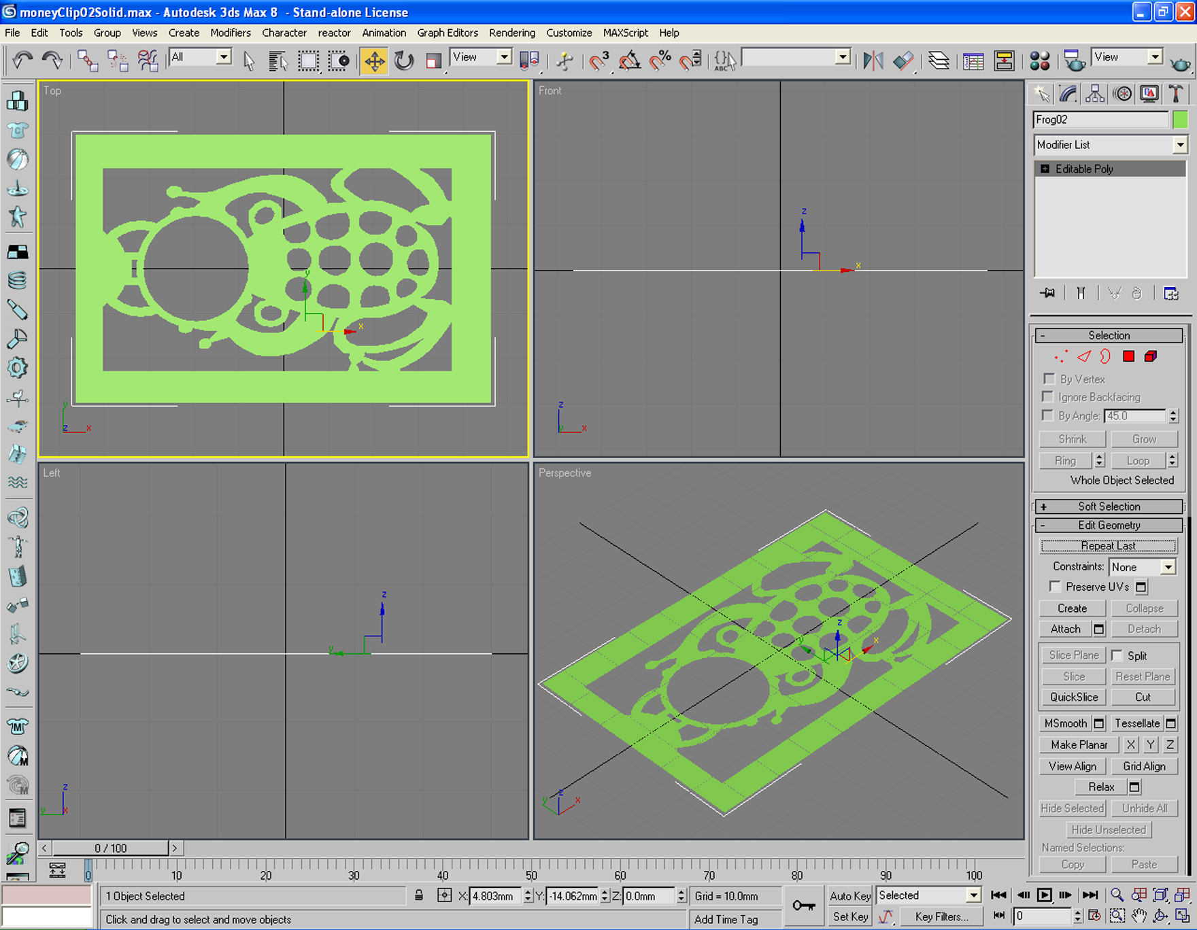Enable the By Vertex checkbox
Image resolution: width=1197 pixels, height=930 pixels.
pos(1049,379)
